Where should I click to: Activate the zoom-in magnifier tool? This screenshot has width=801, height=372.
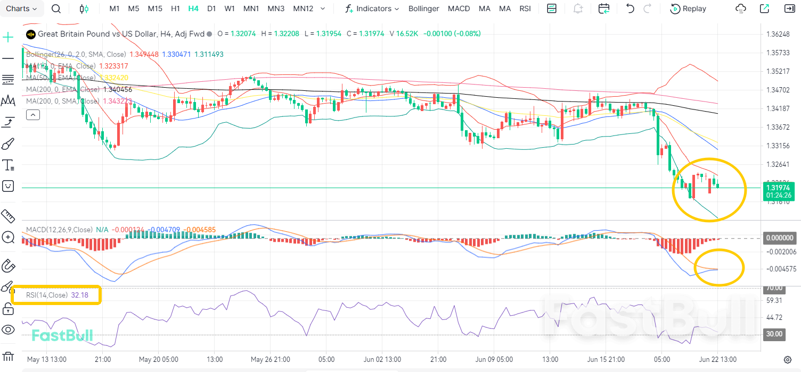tap(8, 237)
